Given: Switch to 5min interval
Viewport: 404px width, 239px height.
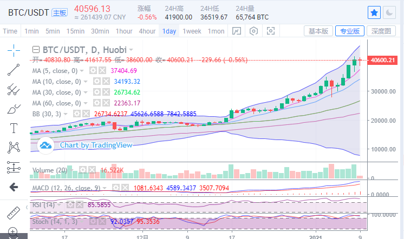Looking at the screenshot, I should pyautogui.click(x=53, y=31).
